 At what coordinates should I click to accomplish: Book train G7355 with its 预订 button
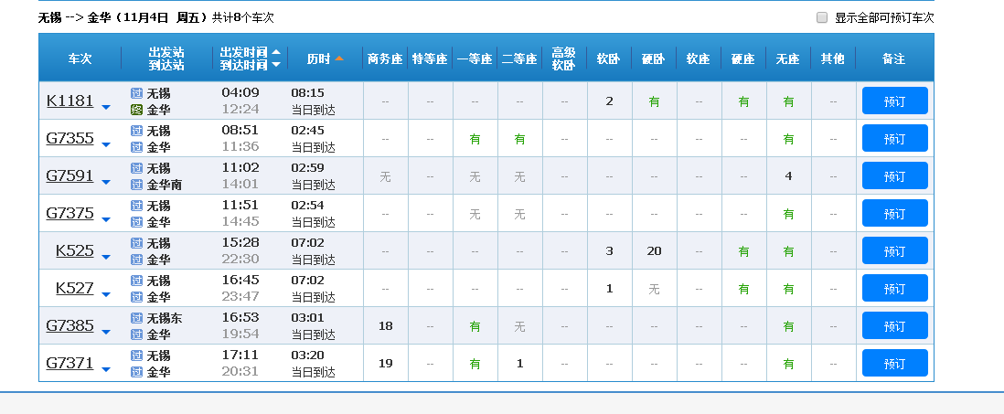tap(894, 138)
